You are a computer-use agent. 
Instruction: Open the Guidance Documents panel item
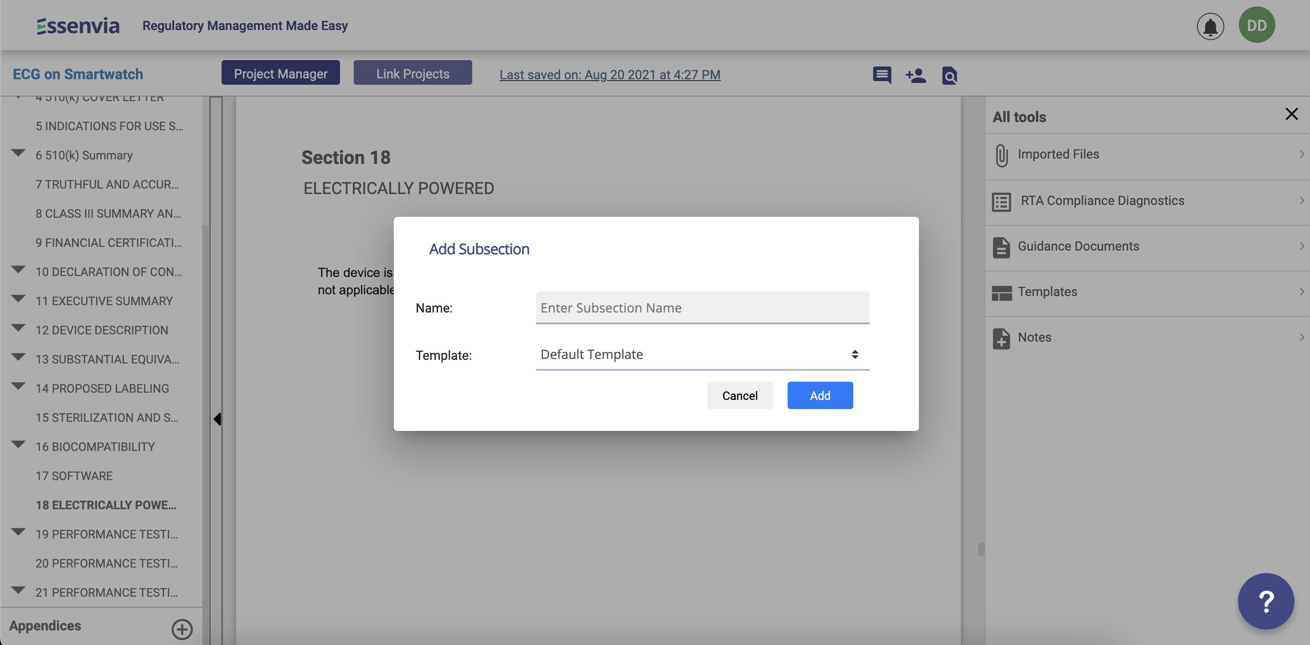pos(1078,246)
